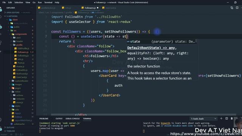
Task: Expand the Timeline section
Action: coord(11,131)
